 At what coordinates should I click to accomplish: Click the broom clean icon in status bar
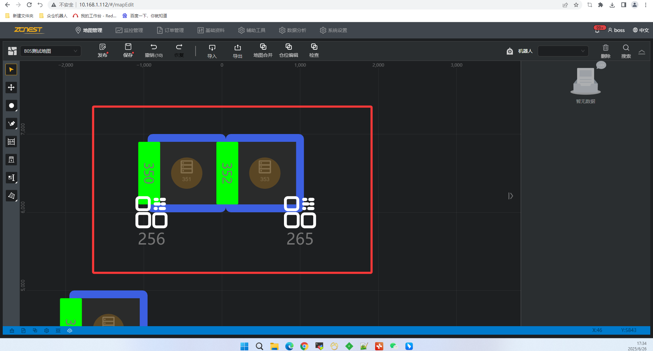[12, 331]
